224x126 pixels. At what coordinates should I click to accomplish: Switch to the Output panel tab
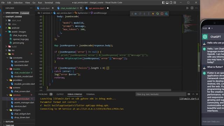[x=60, y=94]
